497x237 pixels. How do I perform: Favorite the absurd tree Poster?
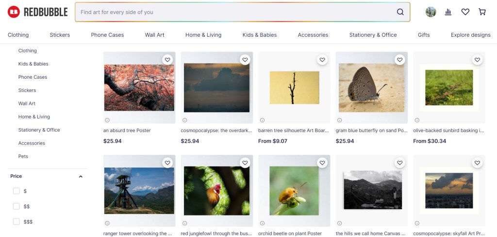click(x=167, y=60)
